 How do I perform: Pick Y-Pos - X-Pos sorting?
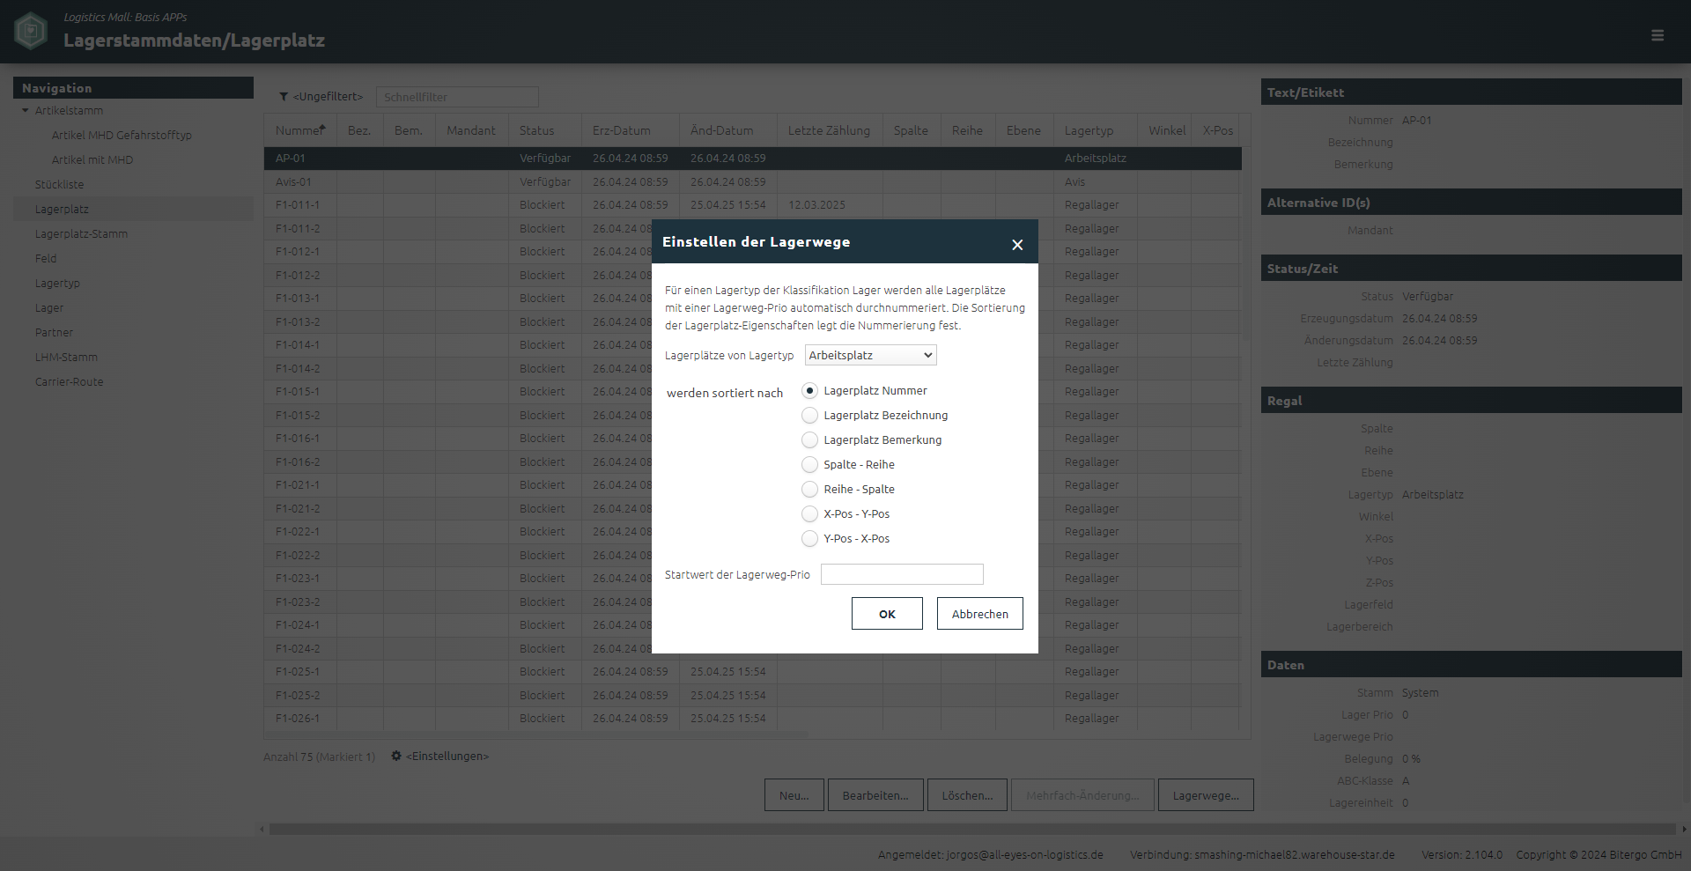(809, 539)
